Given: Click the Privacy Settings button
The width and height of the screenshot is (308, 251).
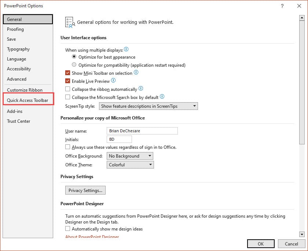Looking at the screenshot, I should click(x=85, y=190).
